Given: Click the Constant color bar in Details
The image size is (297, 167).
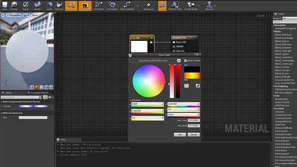Looking at the screenshot, I should [33, 106].
